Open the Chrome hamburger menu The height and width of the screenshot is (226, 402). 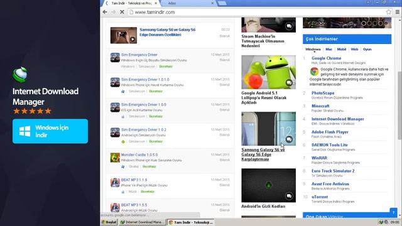click(x=398, y=12)
